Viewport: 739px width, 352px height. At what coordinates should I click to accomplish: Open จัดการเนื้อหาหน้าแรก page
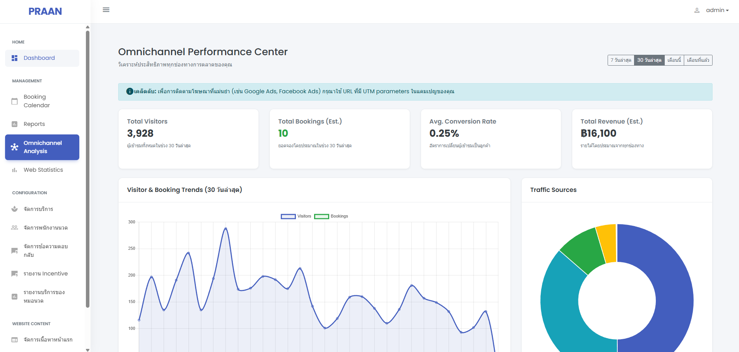coord(42,340)
